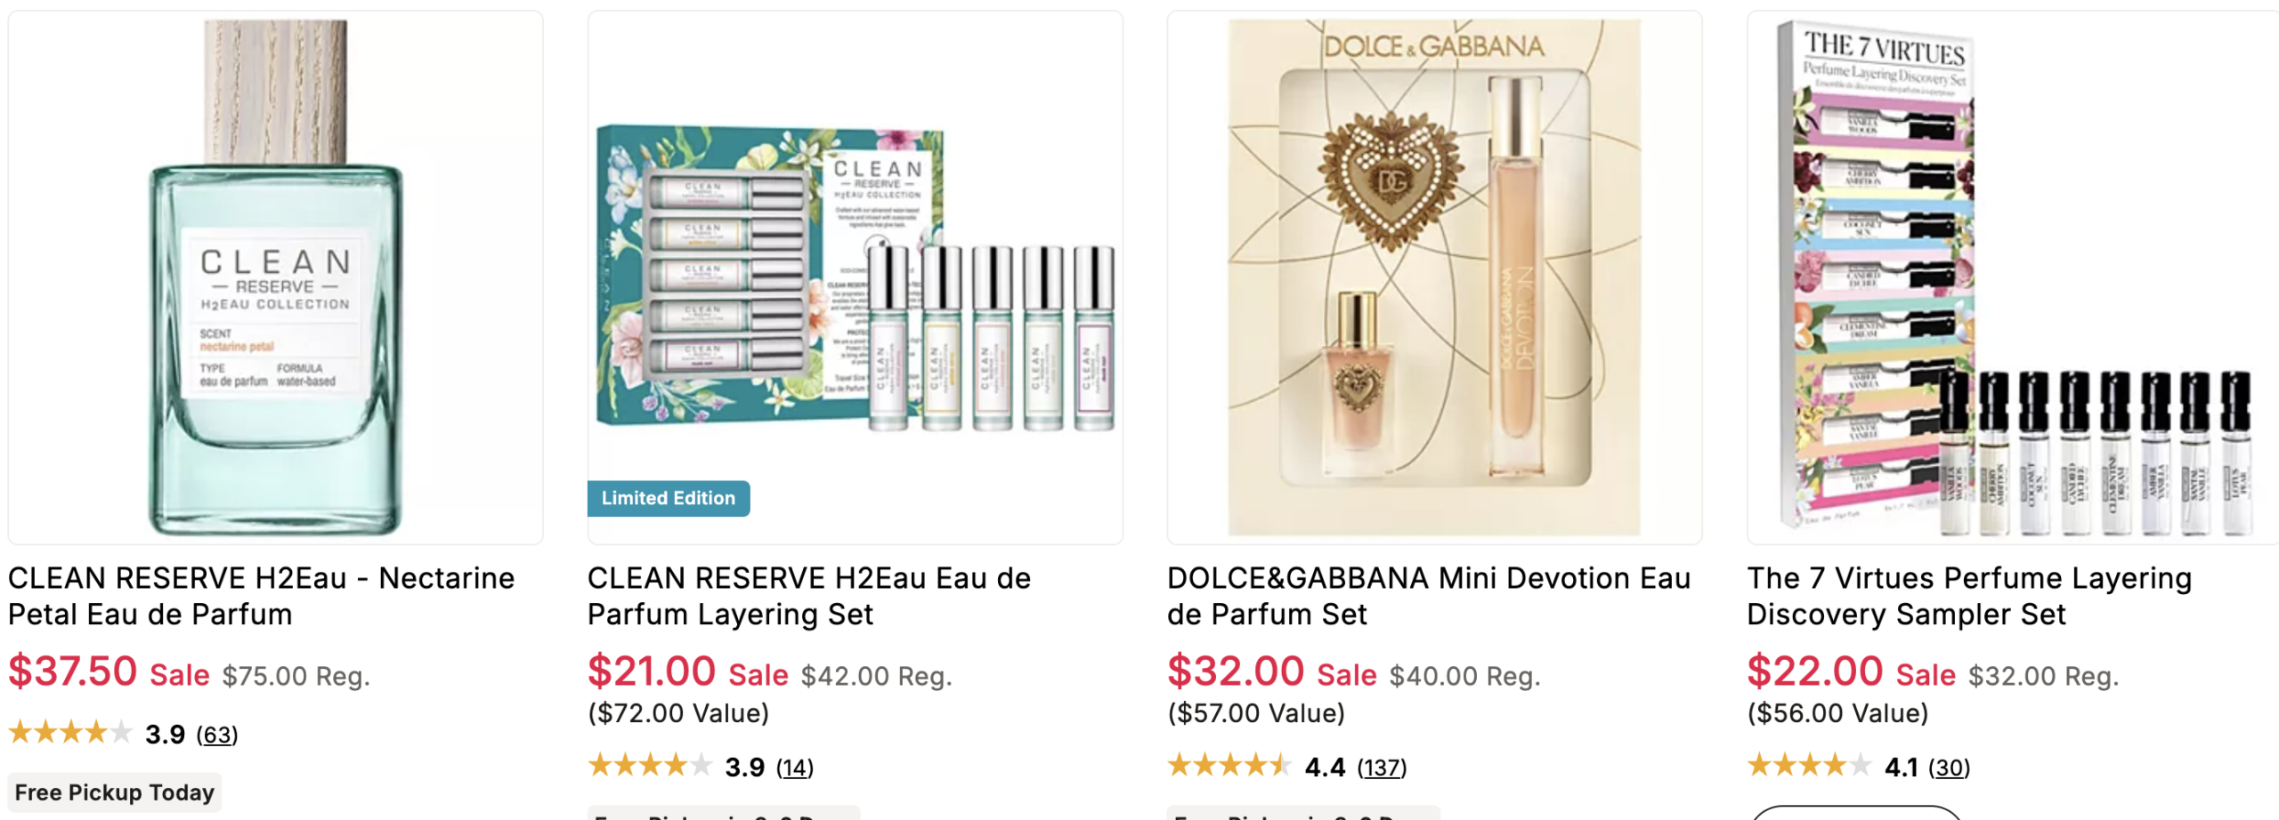Viewport: 2279px width, 820px height.
Task: Click star rating icons for Layering Set
Action: pyautogui.click(x=650, y=766)
